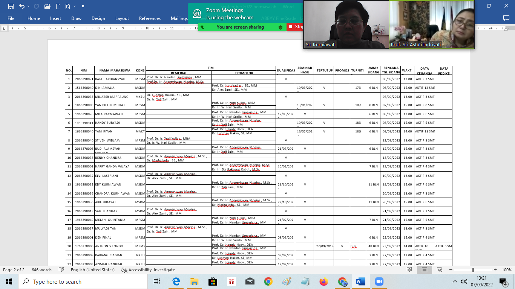
Task: Save the document with the Save icon
Action: click(11, 6)
